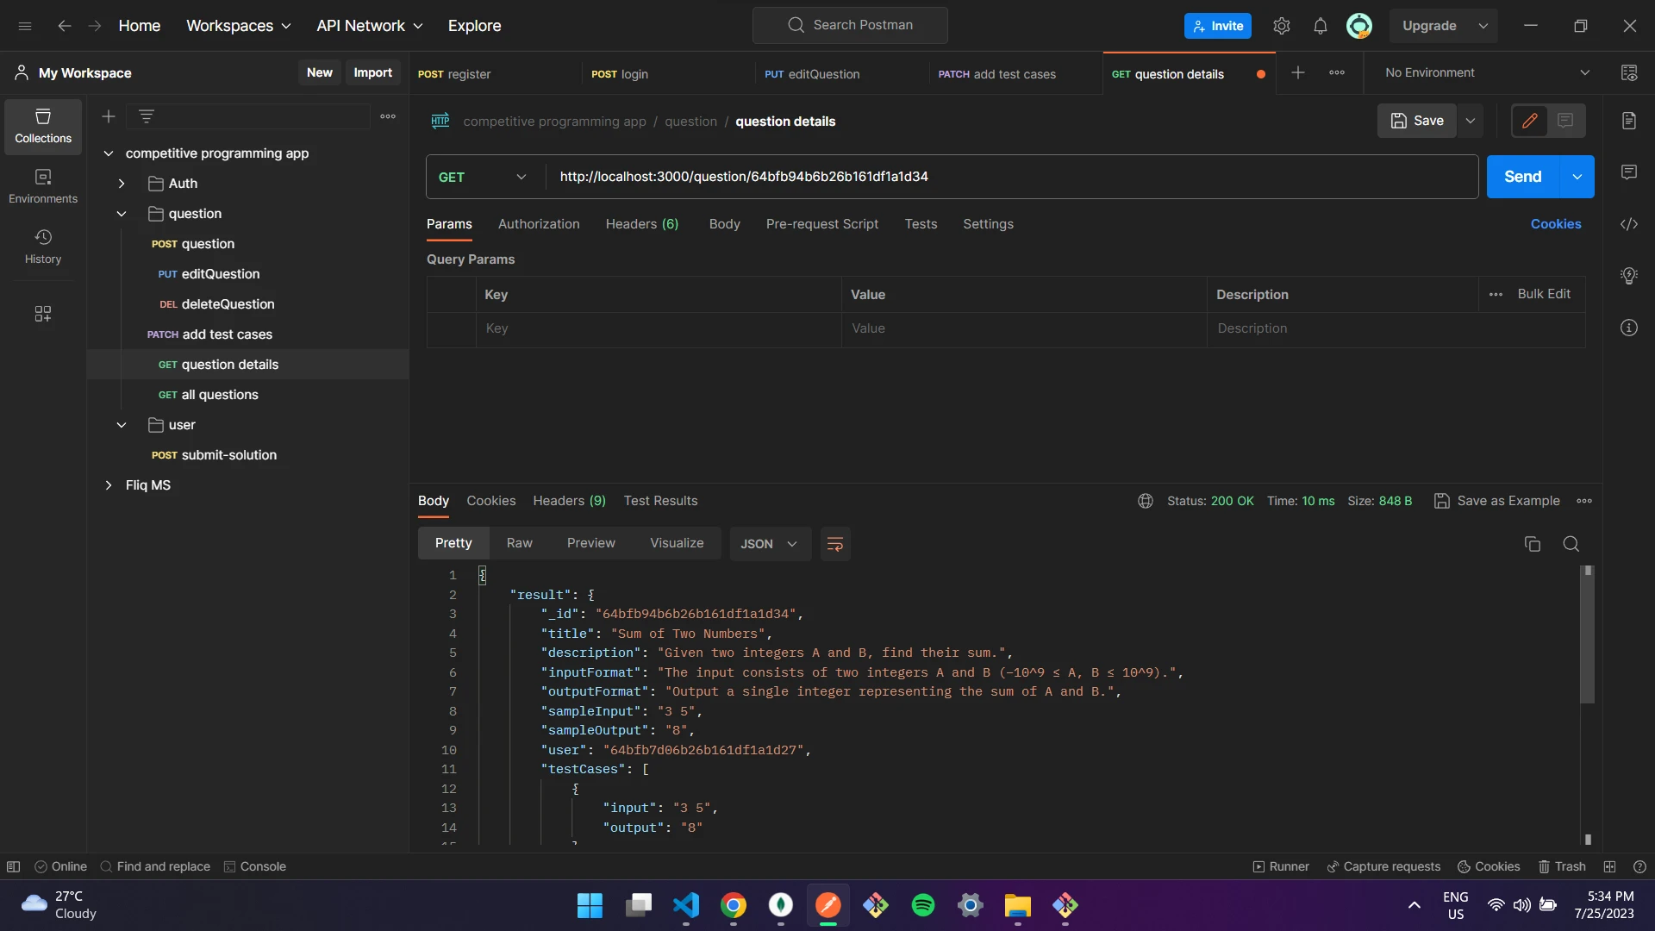The height and width of the screenshot is (931, 1655).
Task: Open the documentation panel icon
Action: click(x=1629, y=121)
